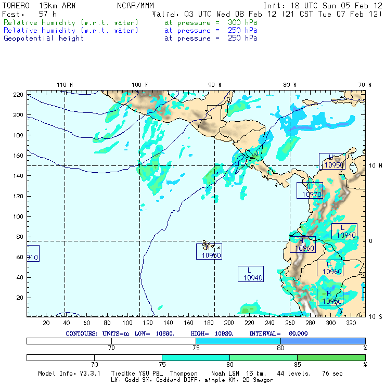The width and height of the screenshot is (385, 385).
Task: Select the 10950 box near 10 N latitude
Action: (332, 161)
